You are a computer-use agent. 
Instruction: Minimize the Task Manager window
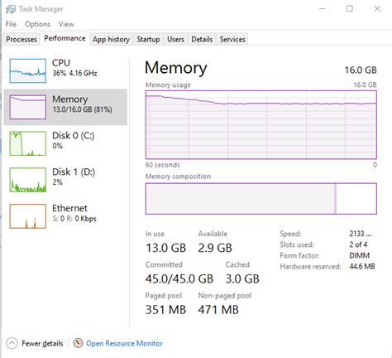pos(323,9)
